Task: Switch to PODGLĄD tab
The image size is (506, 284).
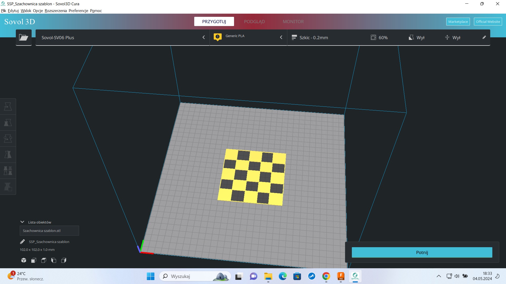Action: 254,22
